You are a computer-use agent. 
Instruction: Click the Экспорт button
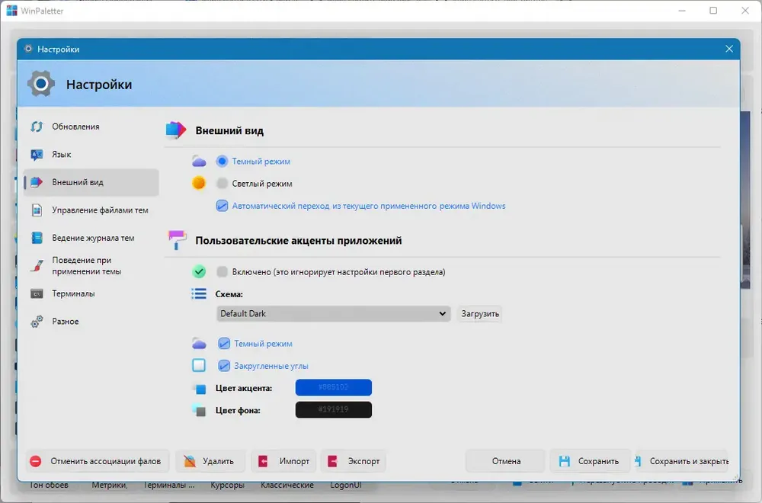[x=354, y=461]
